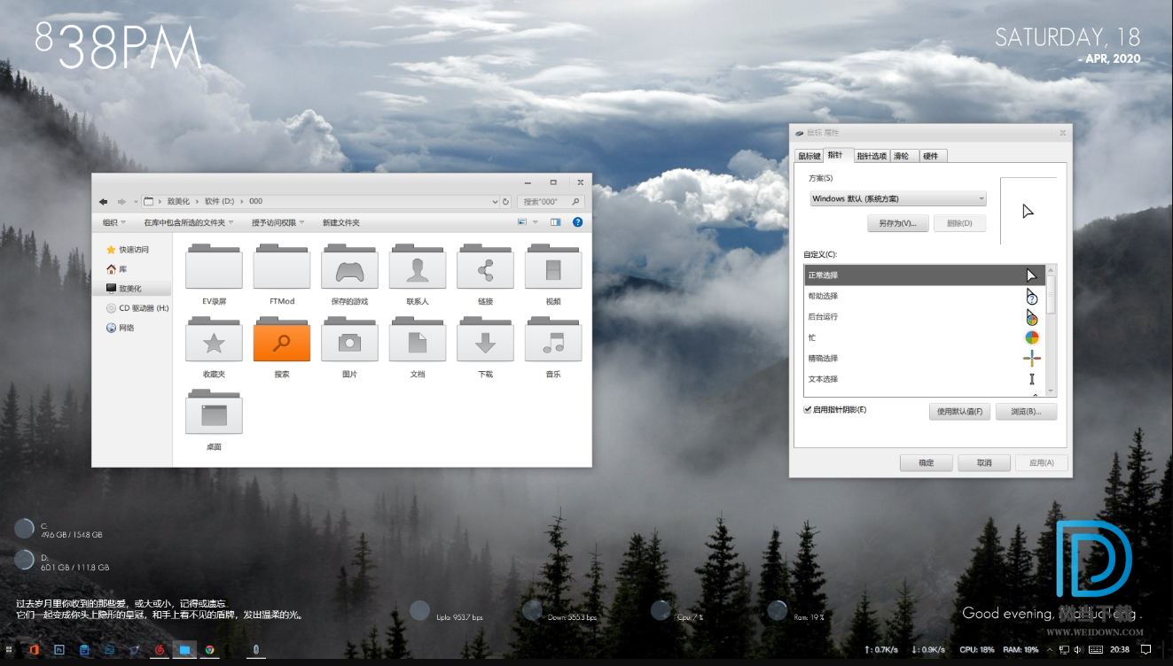This screenshot has height=666, width=1173.
Task: Click the pointer list scroll-down arrow
Action: [x=1051, y=391]
